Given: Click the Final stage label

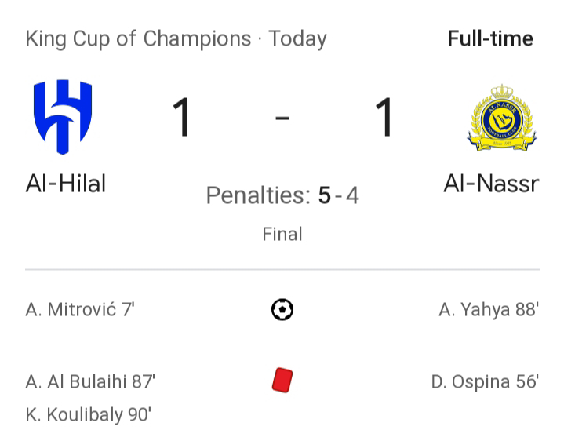Looking at the screenshot, I should click(282, 234).
